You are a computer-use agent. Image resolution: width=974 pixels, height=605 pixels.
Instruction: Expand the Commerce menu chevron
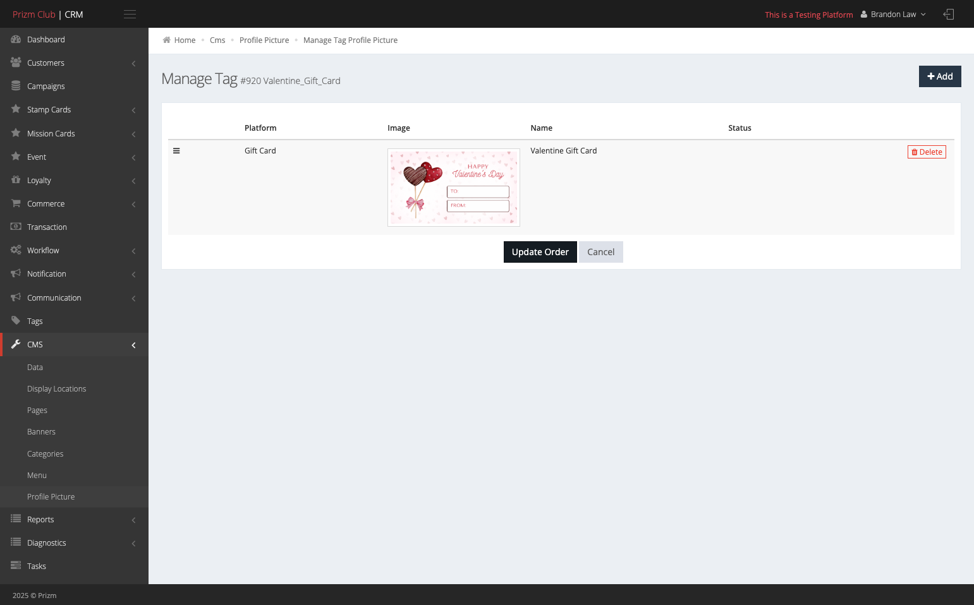[133, 204]
